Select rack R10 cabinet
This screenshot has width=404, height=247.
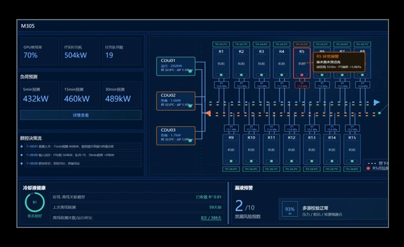click(251, 149)
